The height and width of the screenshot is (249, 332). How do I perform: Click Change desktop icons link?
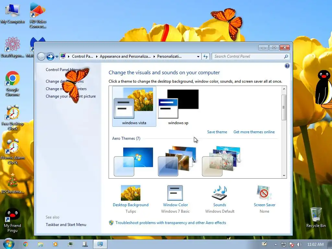click(65, 81)
